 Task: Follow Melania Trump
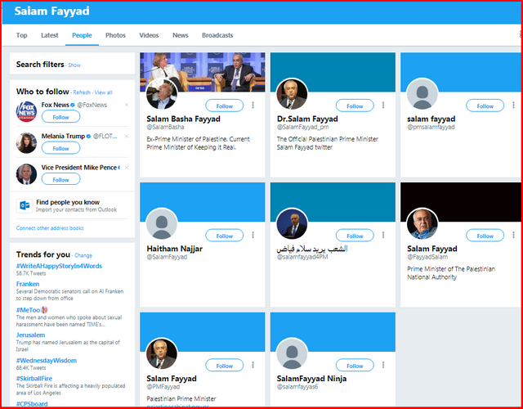[60, 148]
